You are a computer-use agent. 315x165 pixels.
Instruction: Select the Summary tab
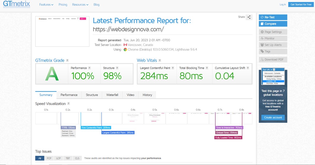[x=46, y=95]
